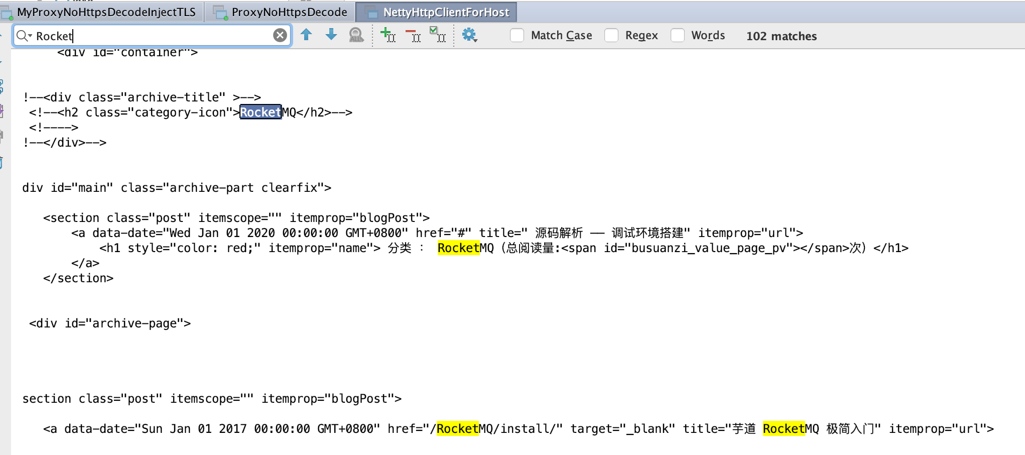Select the NettyHttpClientForHost tab
The image size is (1025, 455).
coord(437,12)
